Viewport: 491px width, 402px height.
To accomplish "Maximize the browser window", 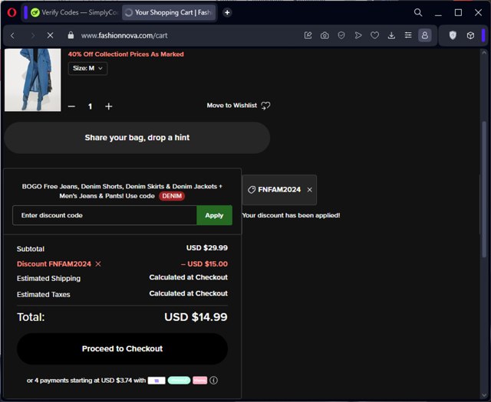I will click(458, 12).
